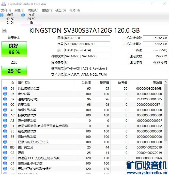Open the 文件(F) menu
Image resolution: width=169 pixels, height=176 pixels.
tap(6, 10)
